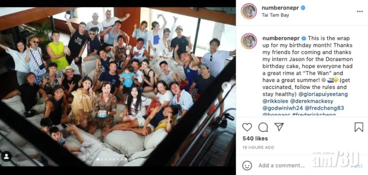368x175 pixels.
Task: Click the numberonepr avatar beside caption
Action: click(x=249, y=41)
